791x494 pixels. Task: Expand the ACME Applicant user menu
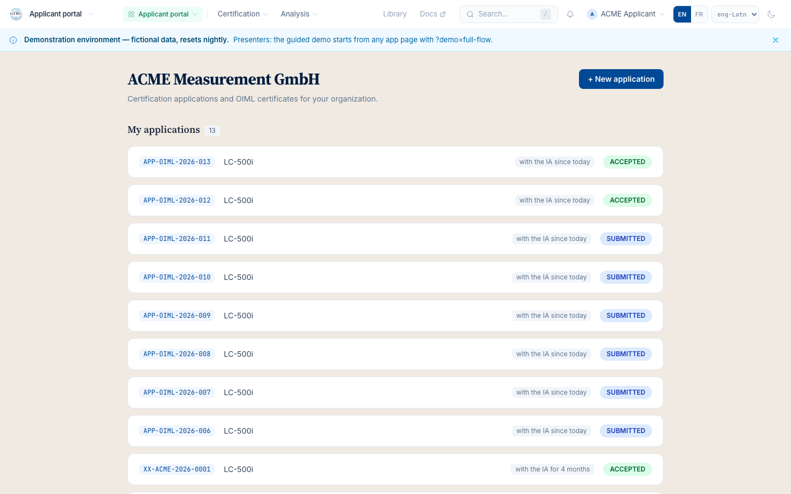pyautogui.click(x=626, y=14)
